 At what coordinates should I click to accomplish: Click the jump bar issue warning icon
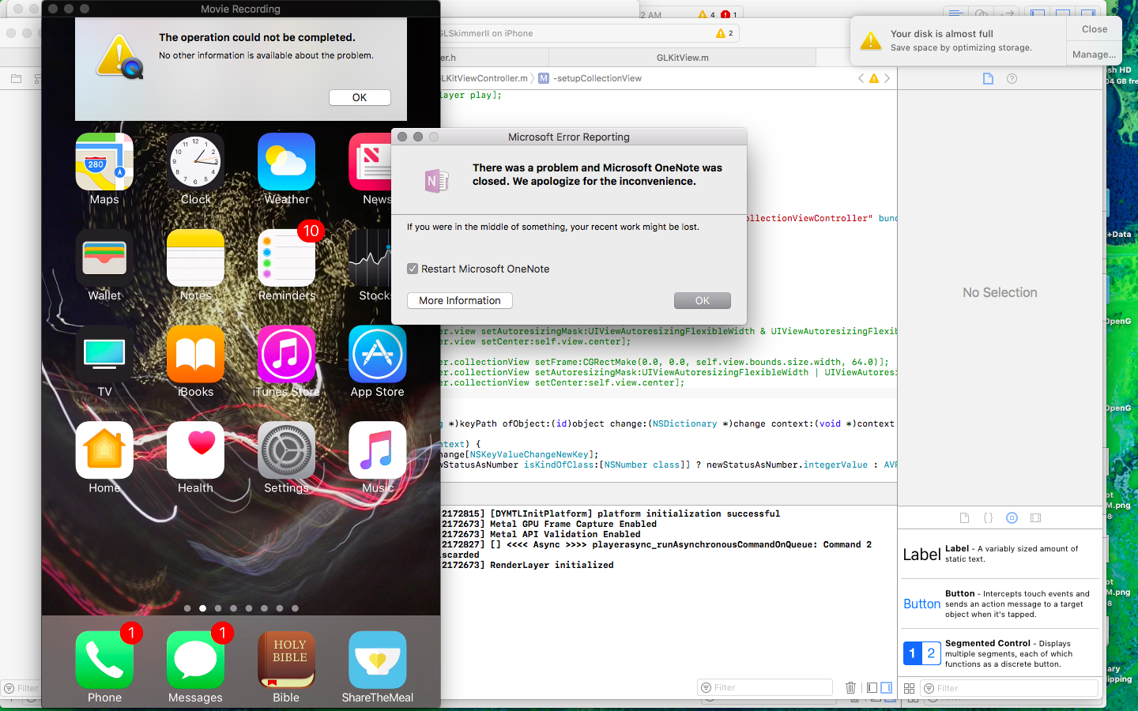point(873,78)
